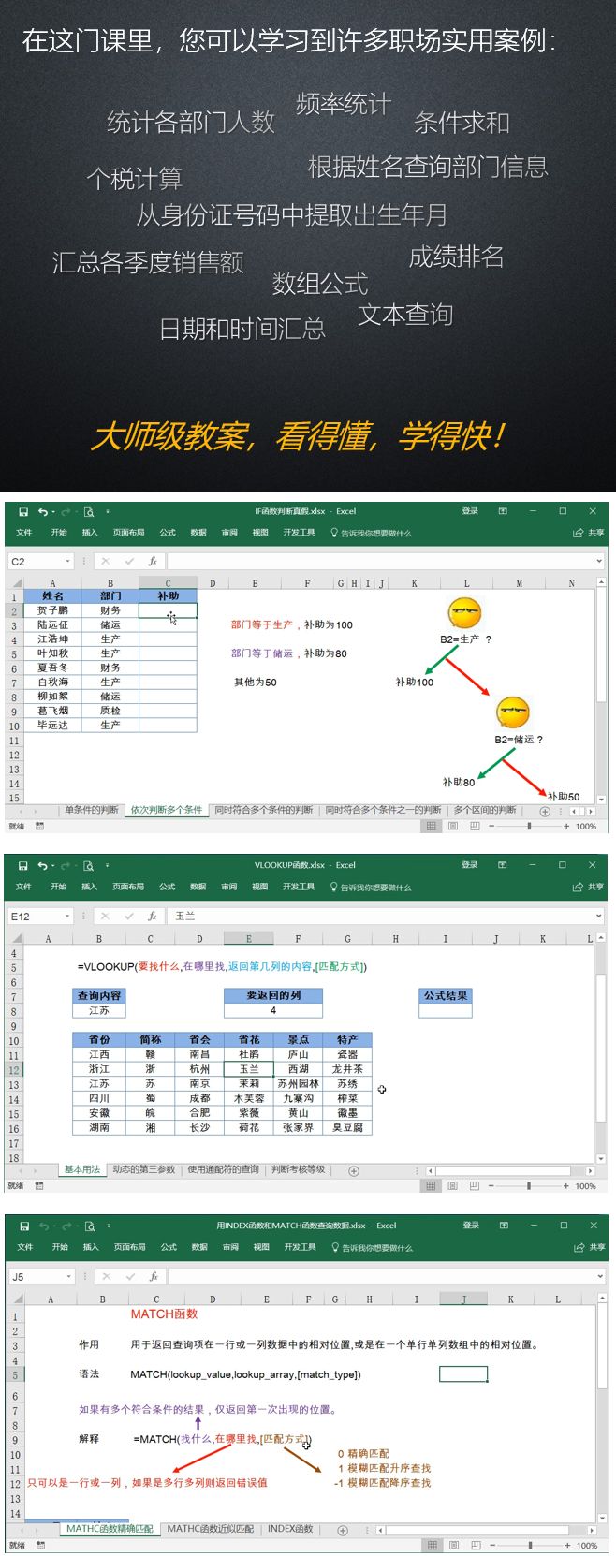Switch to Page Layout view in VLOOKUP函数 window

click(453, 1185)
